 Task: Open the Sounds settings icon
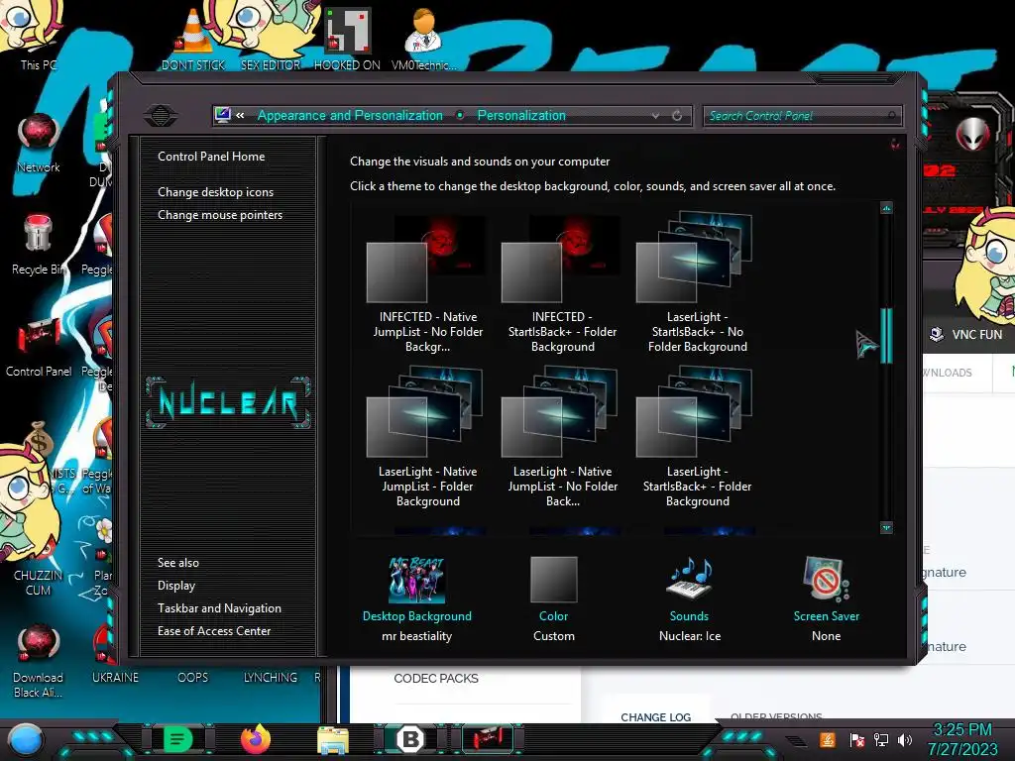tap(690, 578)
